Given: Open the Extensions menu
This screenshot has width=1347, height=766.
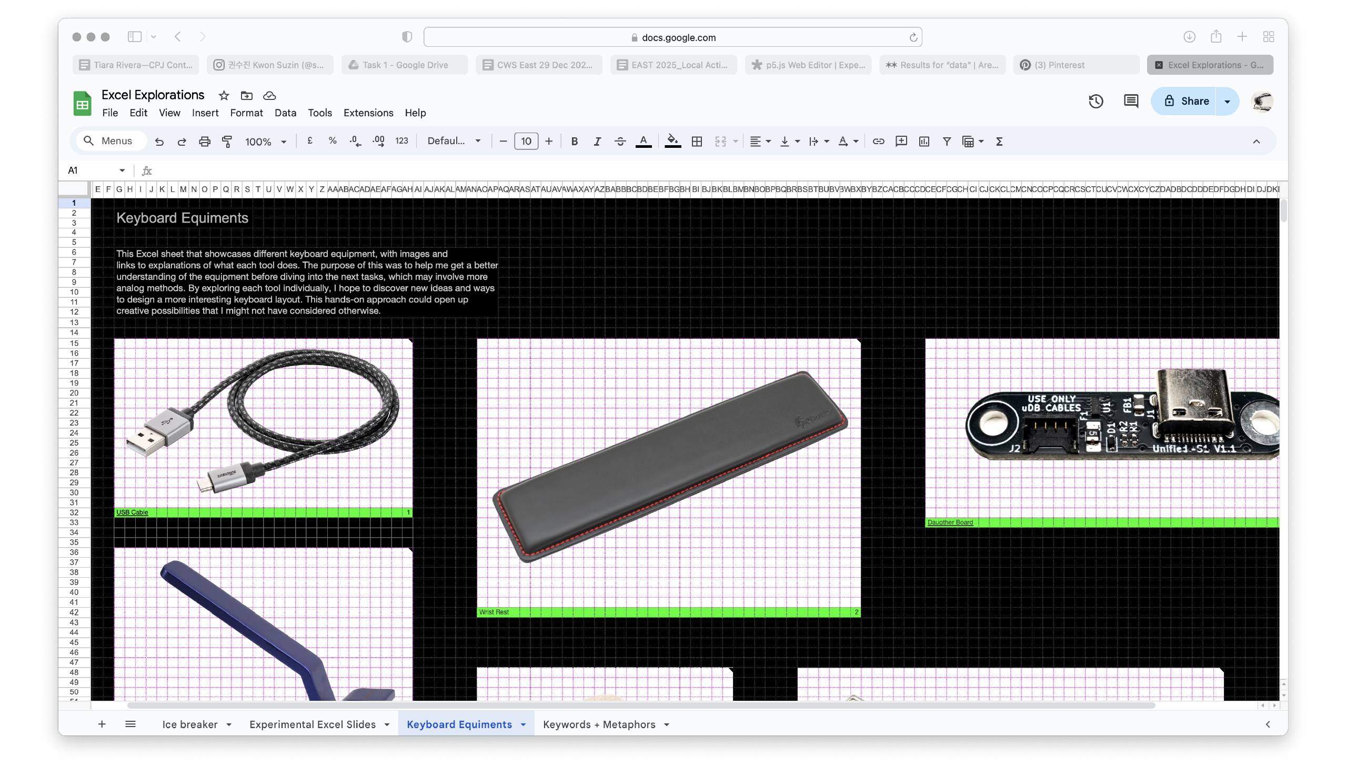Looking at the screenshot, I should [x=368, y=113].
